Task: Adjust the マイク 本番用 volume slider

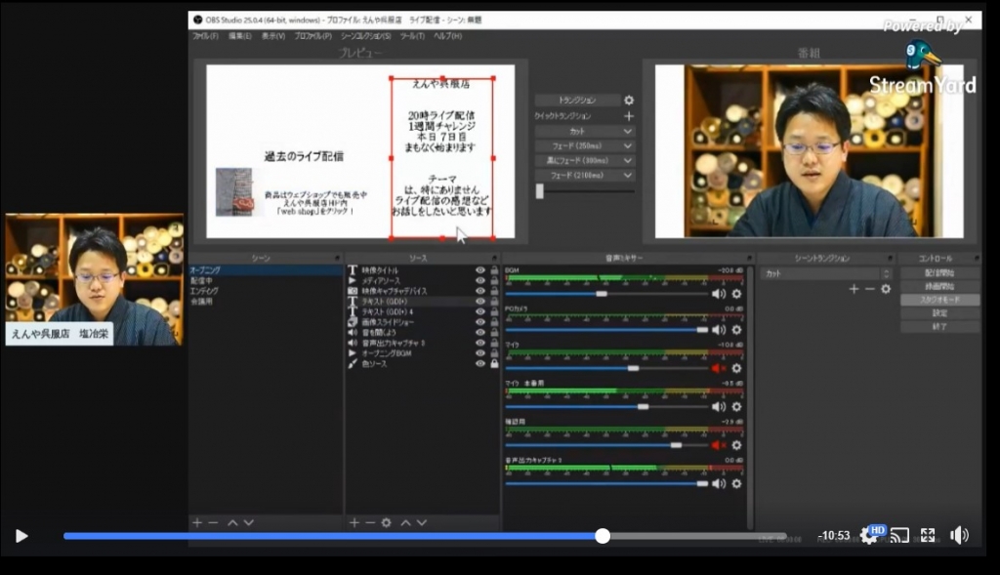Action: [x=643, y=407]
